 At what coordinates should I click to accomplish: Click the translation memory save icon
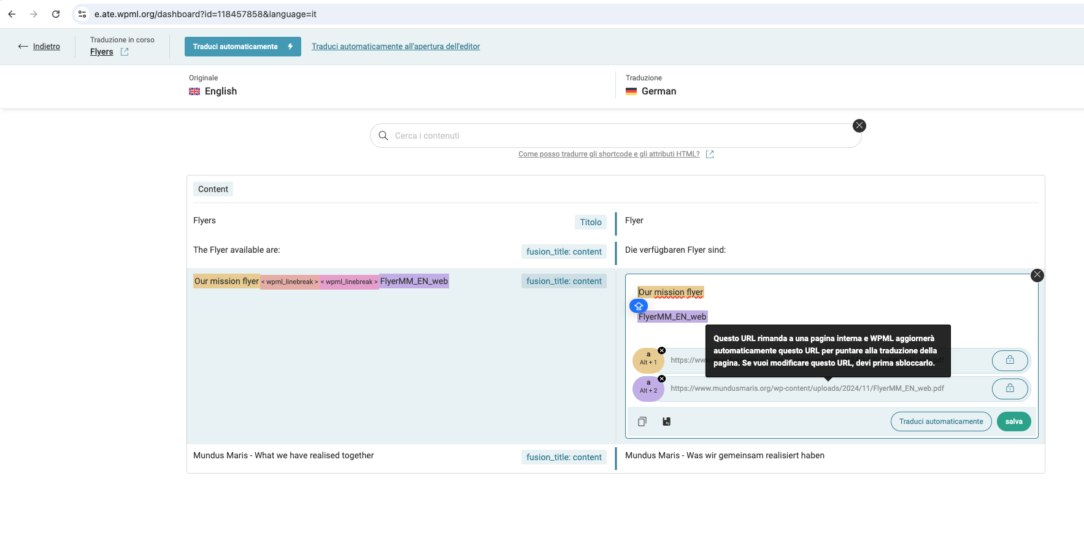click(x=667, y=421)
